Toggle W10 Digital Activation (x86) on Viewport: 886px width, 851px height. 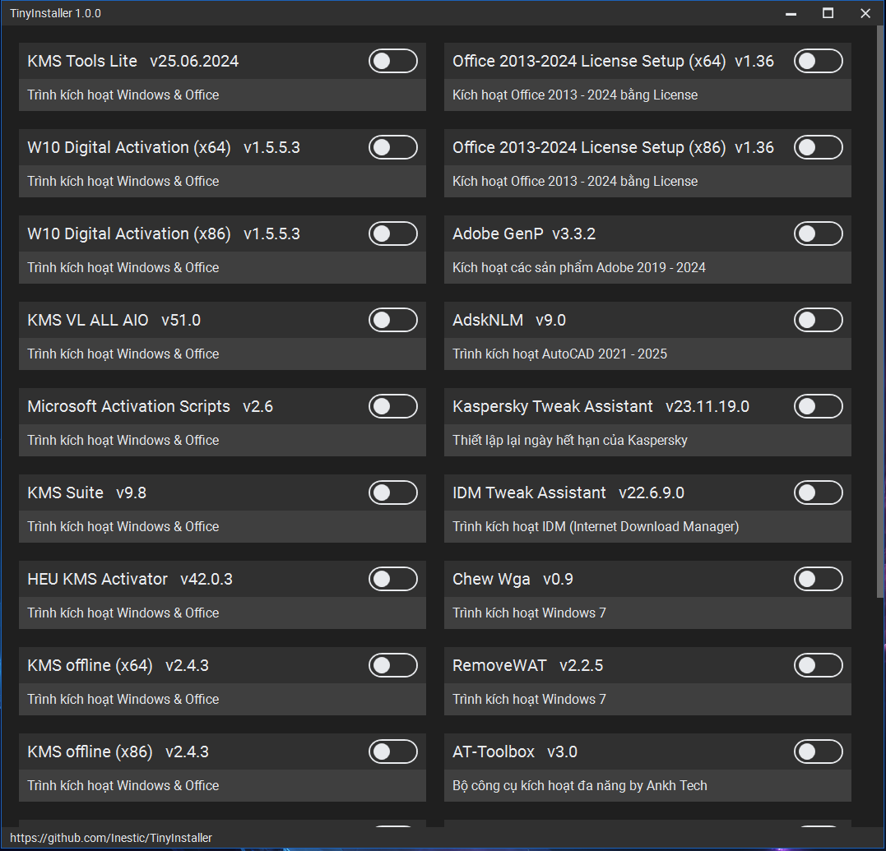(x=393, y=234)
